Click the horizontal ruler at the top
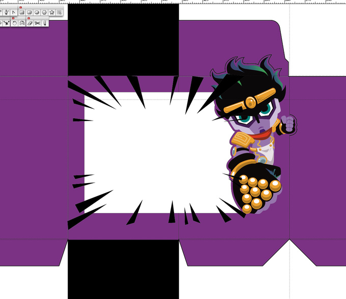 [x=173, y=2]
